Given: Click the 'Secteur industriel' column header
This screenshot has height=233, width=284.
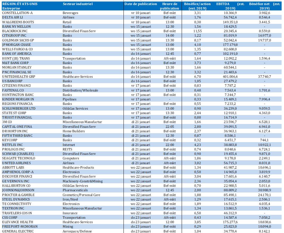Looking at the screenshot, I should coord(78,4).
